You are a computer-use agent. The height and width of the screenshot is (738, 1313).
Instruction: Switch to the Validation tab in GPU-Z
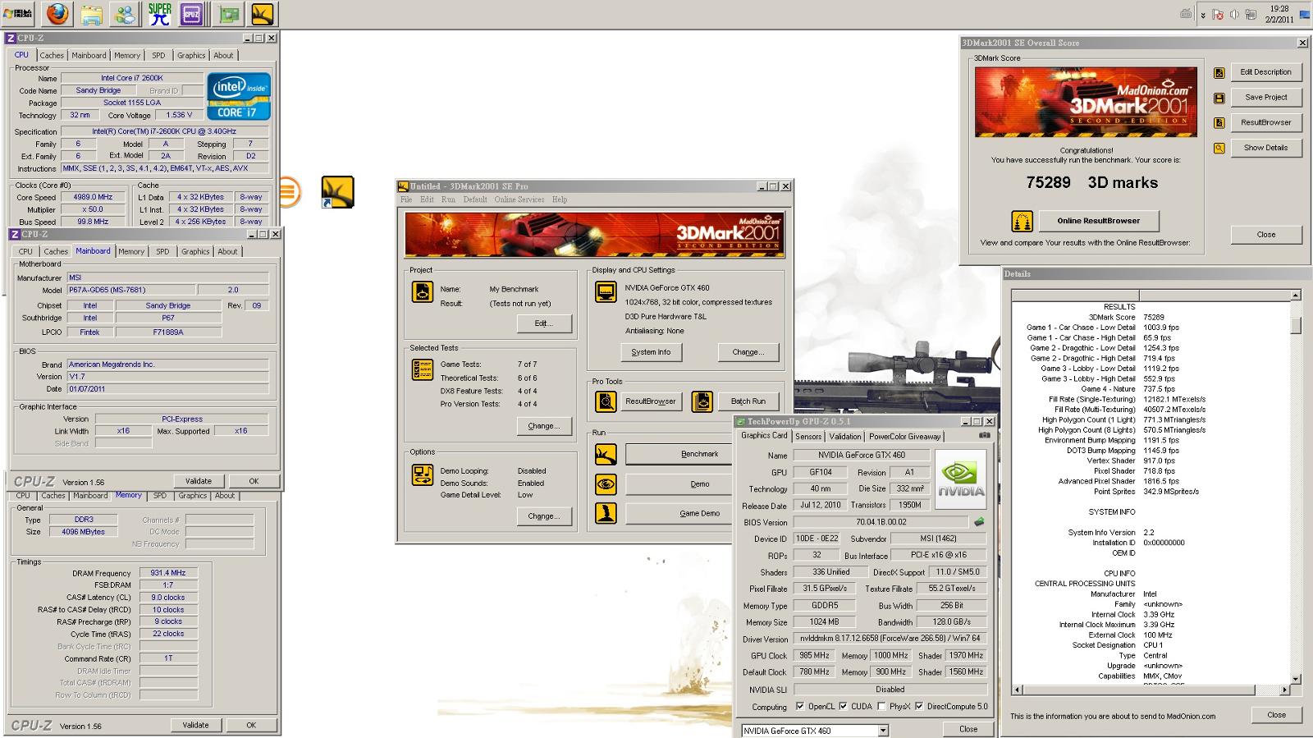tap(845, 437)
